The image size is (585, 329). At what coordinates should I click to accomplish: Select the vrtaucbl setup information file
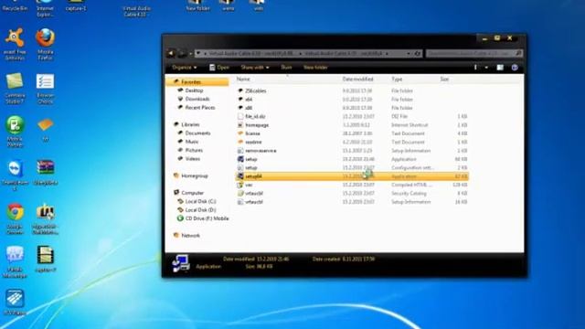point(352,202)
